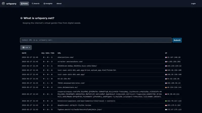Click the score 0 - 0 - 5
202x113 pixels.
coord(48,109)
